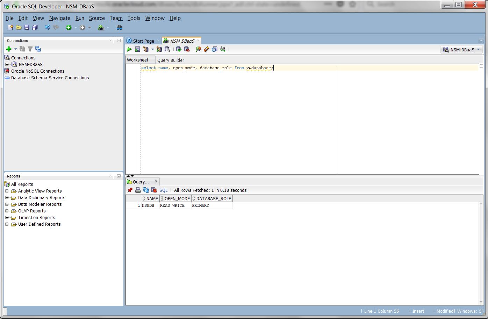
Task: Open the Query Builder view
Action: [171, 60]
